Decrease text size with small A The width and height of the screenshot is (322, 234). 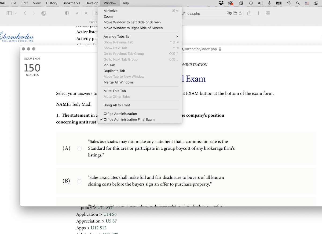point(77,13)
